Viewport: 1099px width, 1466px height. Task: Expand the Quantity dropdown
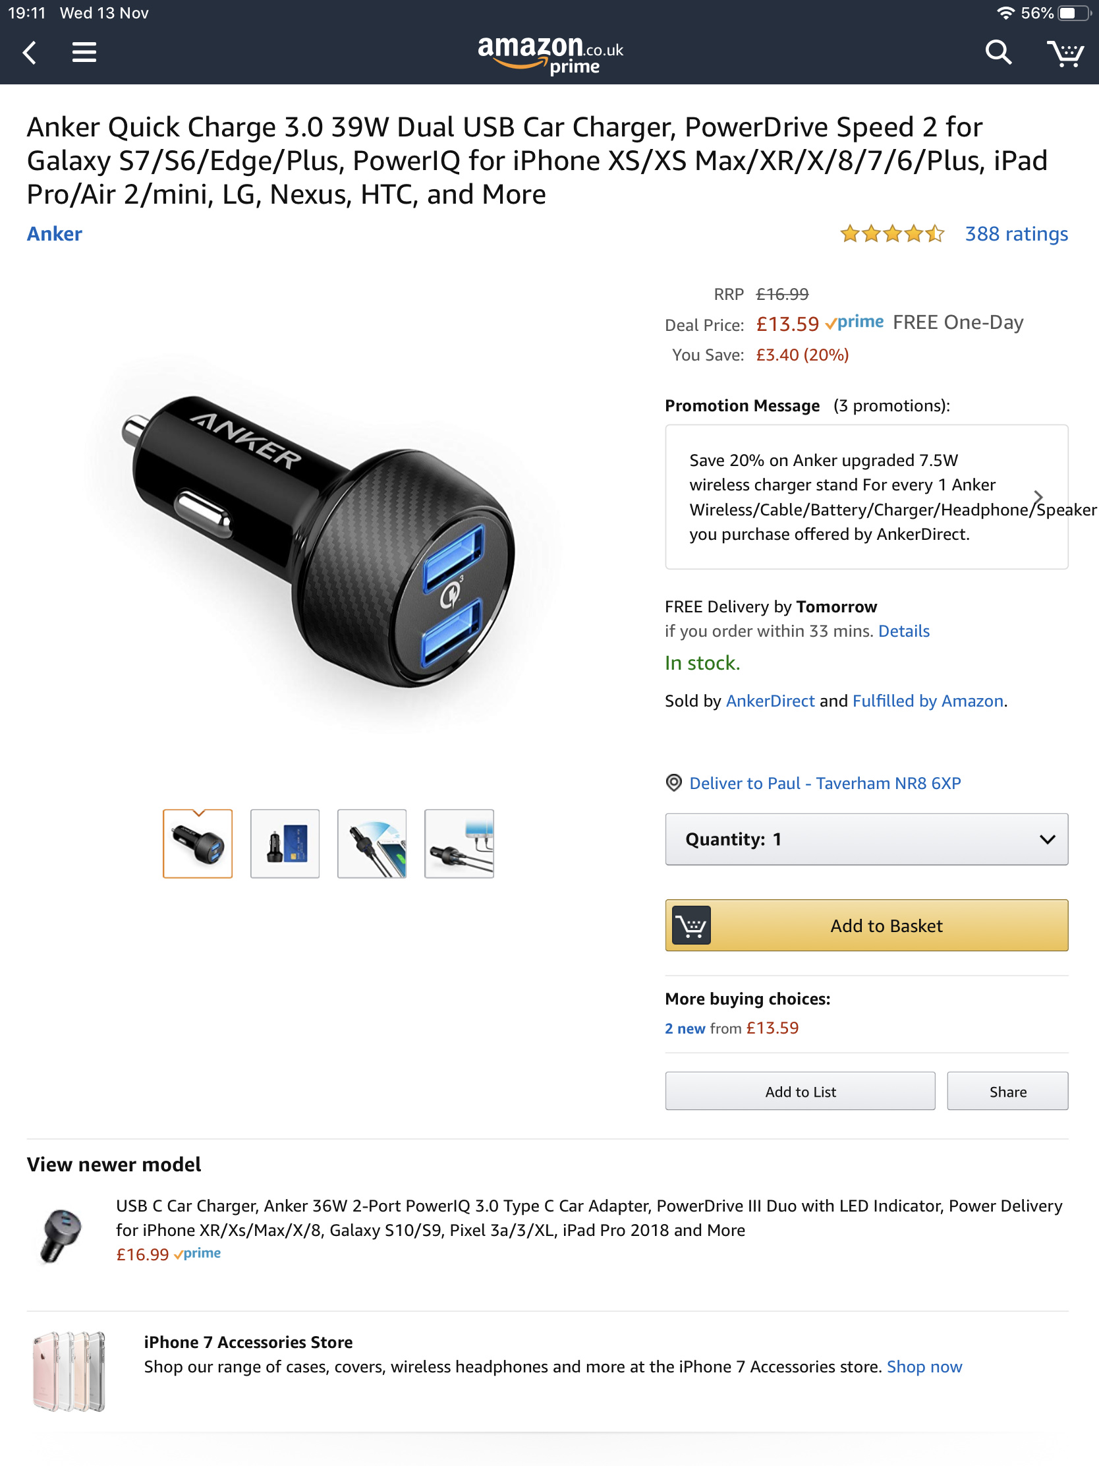point(866,839)
